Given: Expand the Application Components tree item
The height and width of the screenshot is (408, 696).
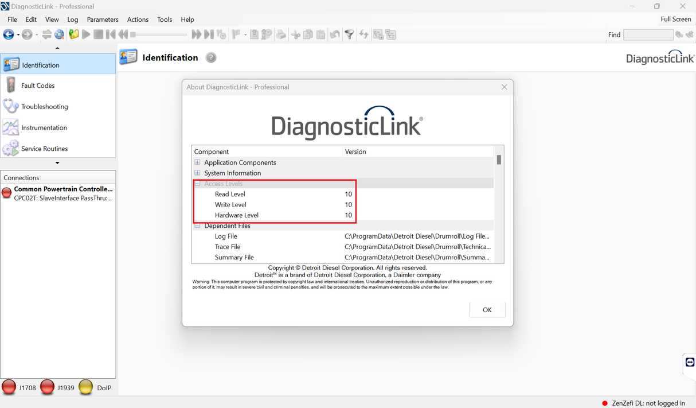Looking at the screenshot, I should (198, 162).
